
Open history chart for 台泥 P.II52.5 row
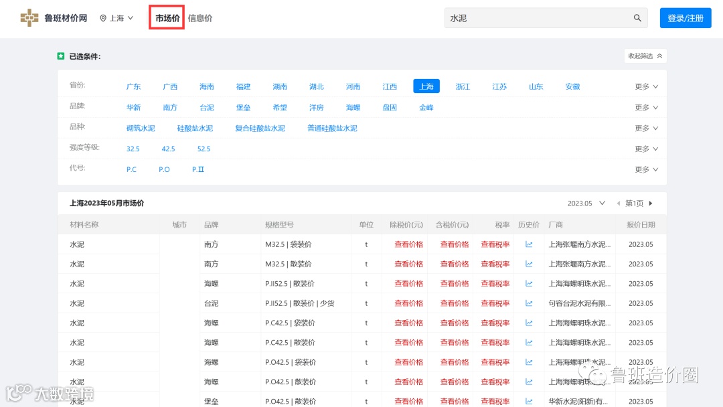point(529,303)
